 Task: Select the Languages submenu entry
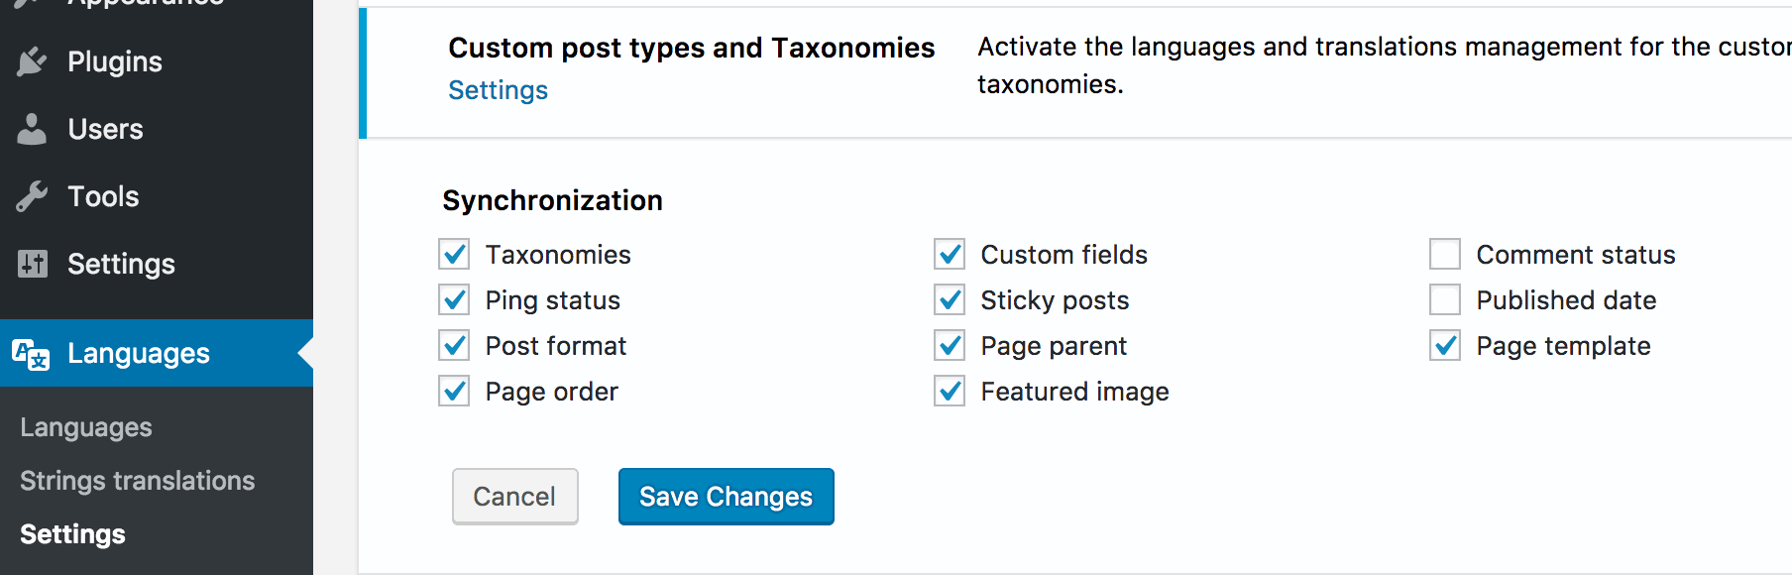click(85, 426)
